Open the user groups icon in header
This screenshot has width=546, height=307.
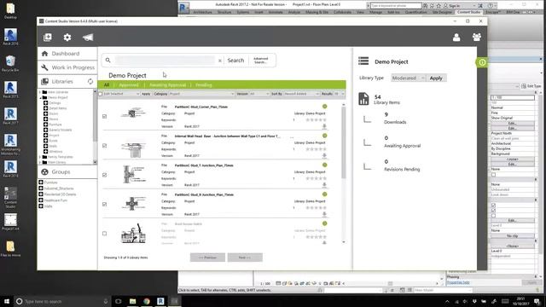pyautogui.click(x=477, y=37)
